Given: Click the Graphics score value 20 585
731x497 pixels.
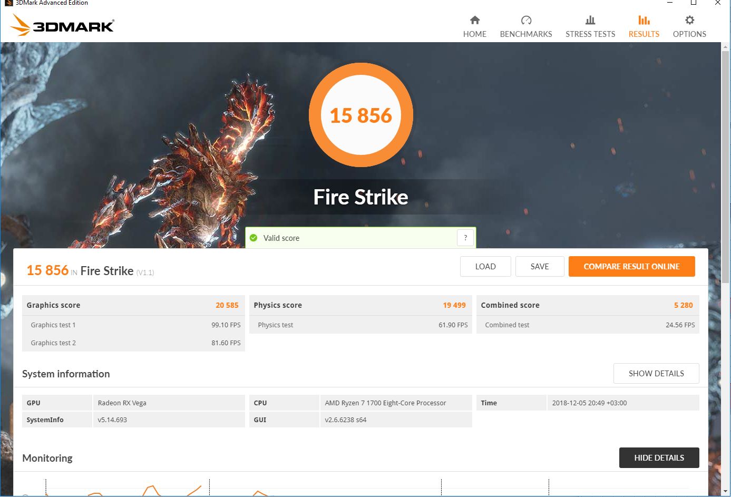Looking at the screenshot, I should [x=227, y=305].
